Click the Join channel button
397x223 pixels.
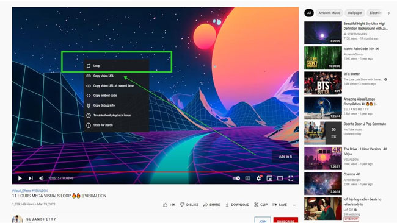click(x=263, y=221)
